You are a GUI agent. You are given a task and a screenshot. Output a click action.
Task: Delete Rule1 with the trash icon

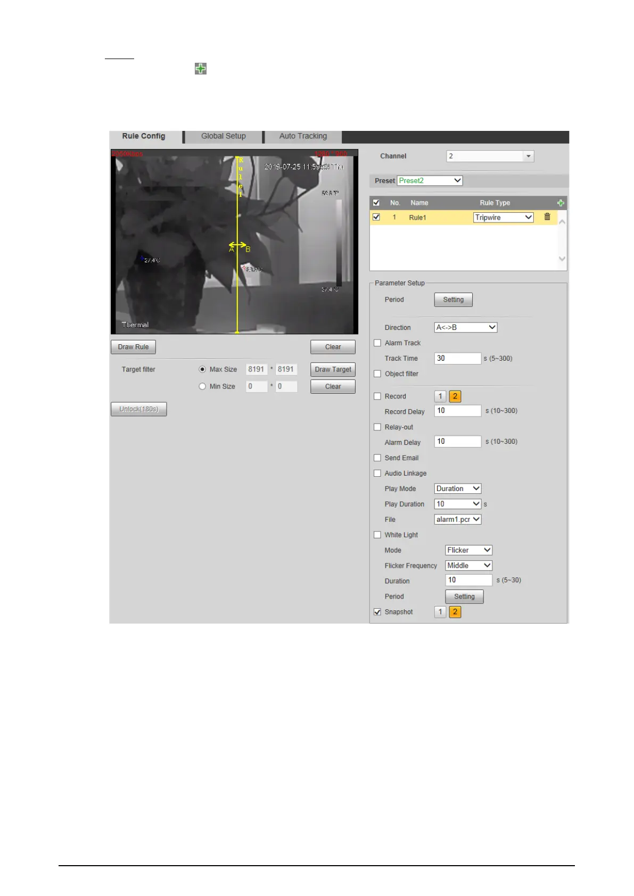click(547, 217)
